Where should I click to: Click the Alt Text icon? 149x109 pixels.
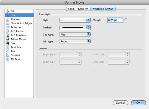pyautogui.click(x=7, y=59)
